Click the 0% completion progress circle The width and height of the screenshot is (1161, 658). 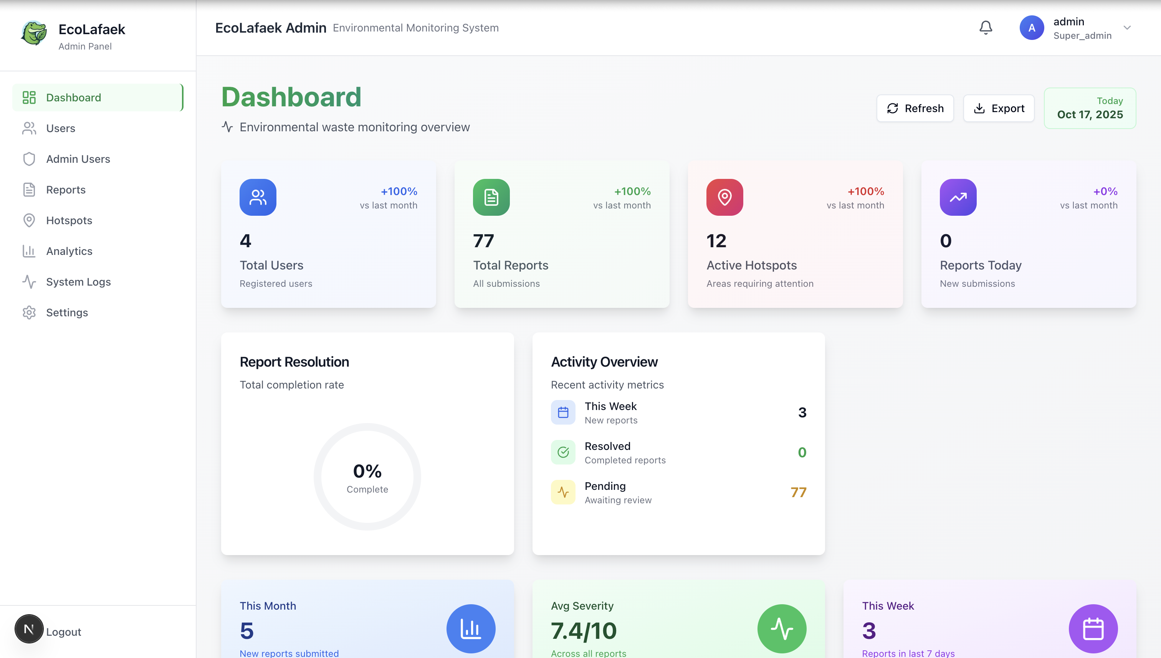click(367, 477)
